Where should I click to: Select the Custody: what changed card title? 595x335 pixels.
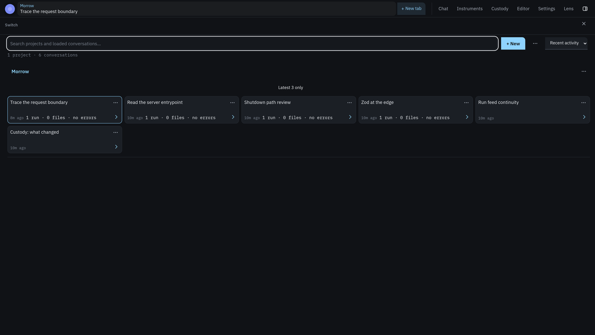[34, 132]
